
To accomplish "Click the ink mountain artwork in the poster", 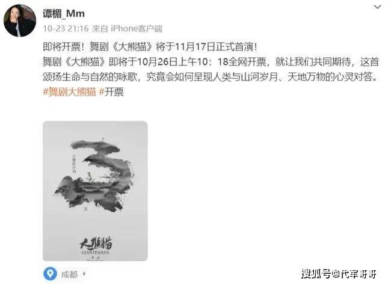I will coord(94,175).
